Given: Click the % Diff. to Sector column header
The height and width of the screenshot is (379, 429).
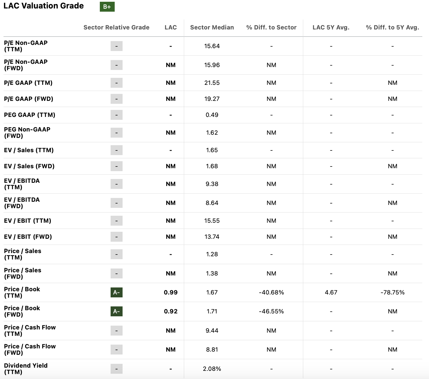Looking at the screenshot, I should point(271,27).
